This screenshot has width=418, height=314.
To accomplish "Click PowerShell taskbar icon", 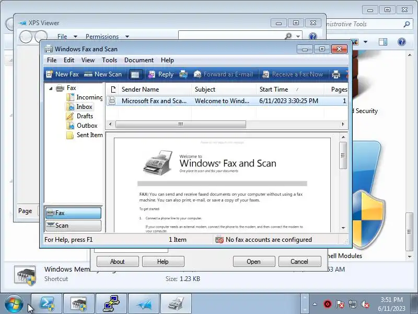I will pyautogui.click(x=47, y=304).
